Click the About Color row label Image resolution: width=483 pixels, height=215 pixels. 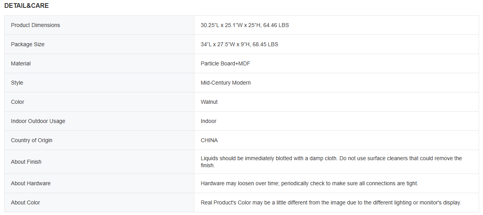(x=25, y=202)
